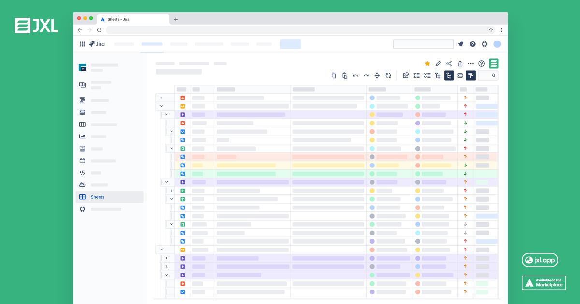Click the expand/collapse all rows arrows icon

coord(377,75)
